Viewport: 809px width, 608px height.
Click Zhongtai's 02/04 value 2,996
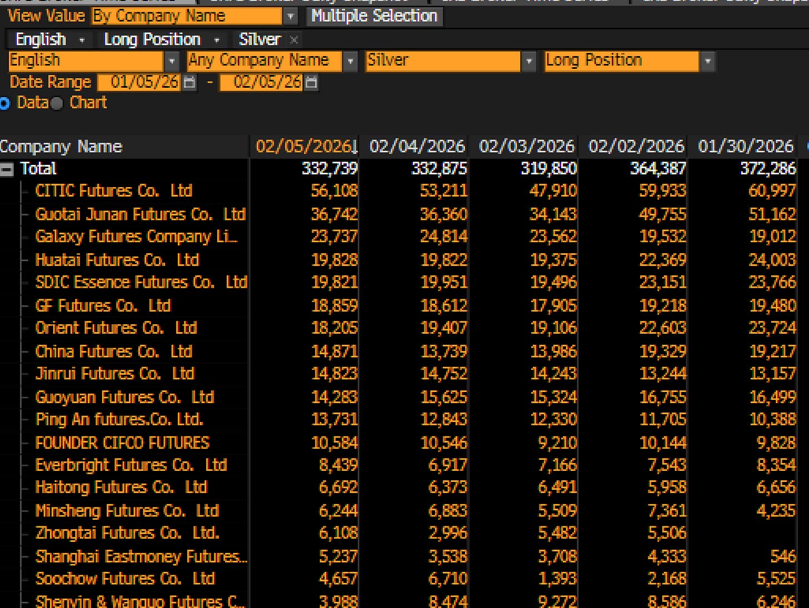(x=447, y=533)
